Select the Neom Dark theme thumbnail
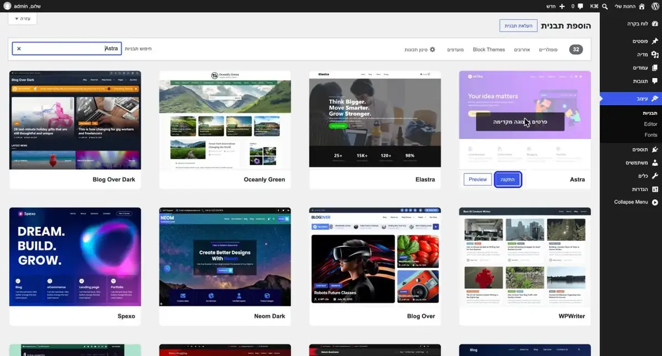Viewport: 662px width, 356px height. click(x=225, y=257)
